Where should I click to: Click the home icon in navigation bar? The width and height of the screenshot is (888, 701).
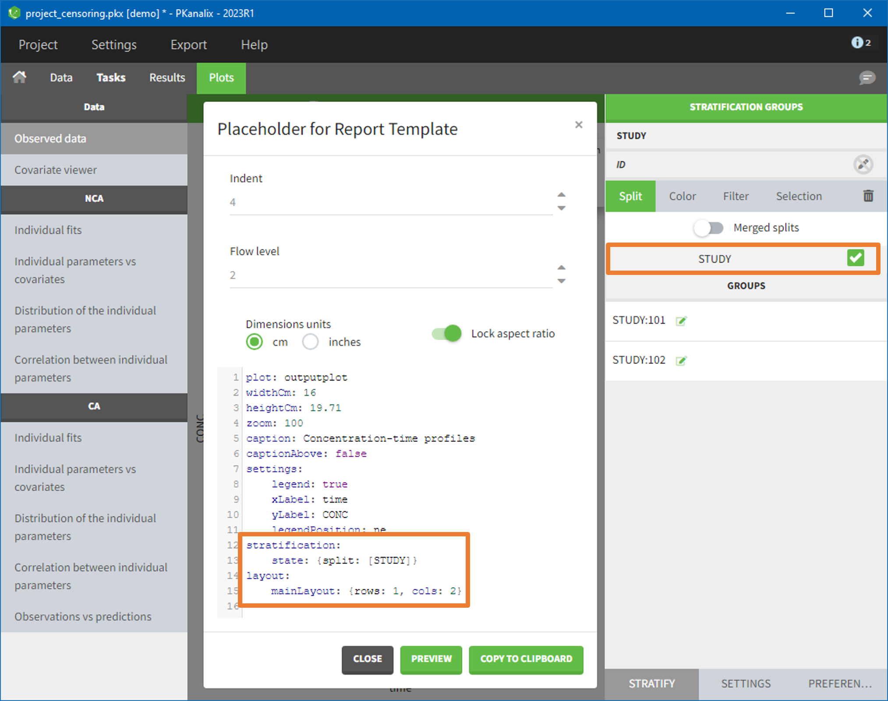(19, 77)
